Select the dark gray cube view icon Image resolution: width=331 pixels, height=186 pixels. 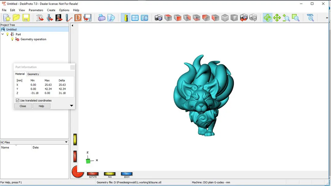[234, 18]
